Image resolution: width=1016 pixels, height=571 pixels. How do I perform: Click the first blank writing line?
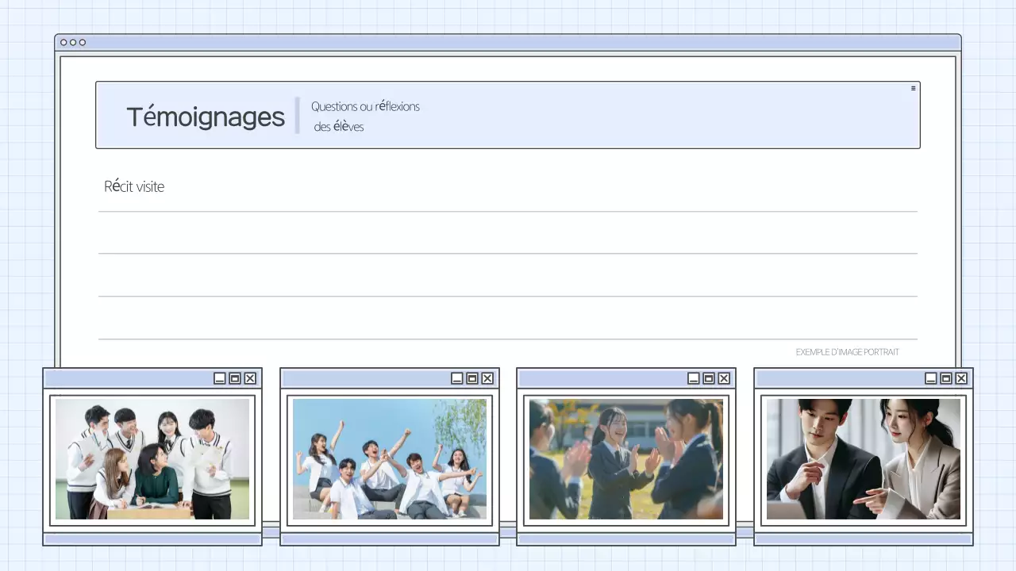click(508, 212)
